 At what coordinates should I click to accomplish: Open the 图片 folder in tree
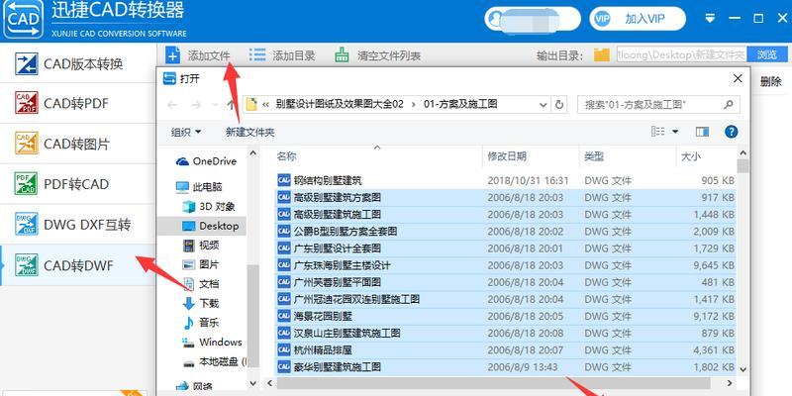pyautogui.click(x=201, y=264)
